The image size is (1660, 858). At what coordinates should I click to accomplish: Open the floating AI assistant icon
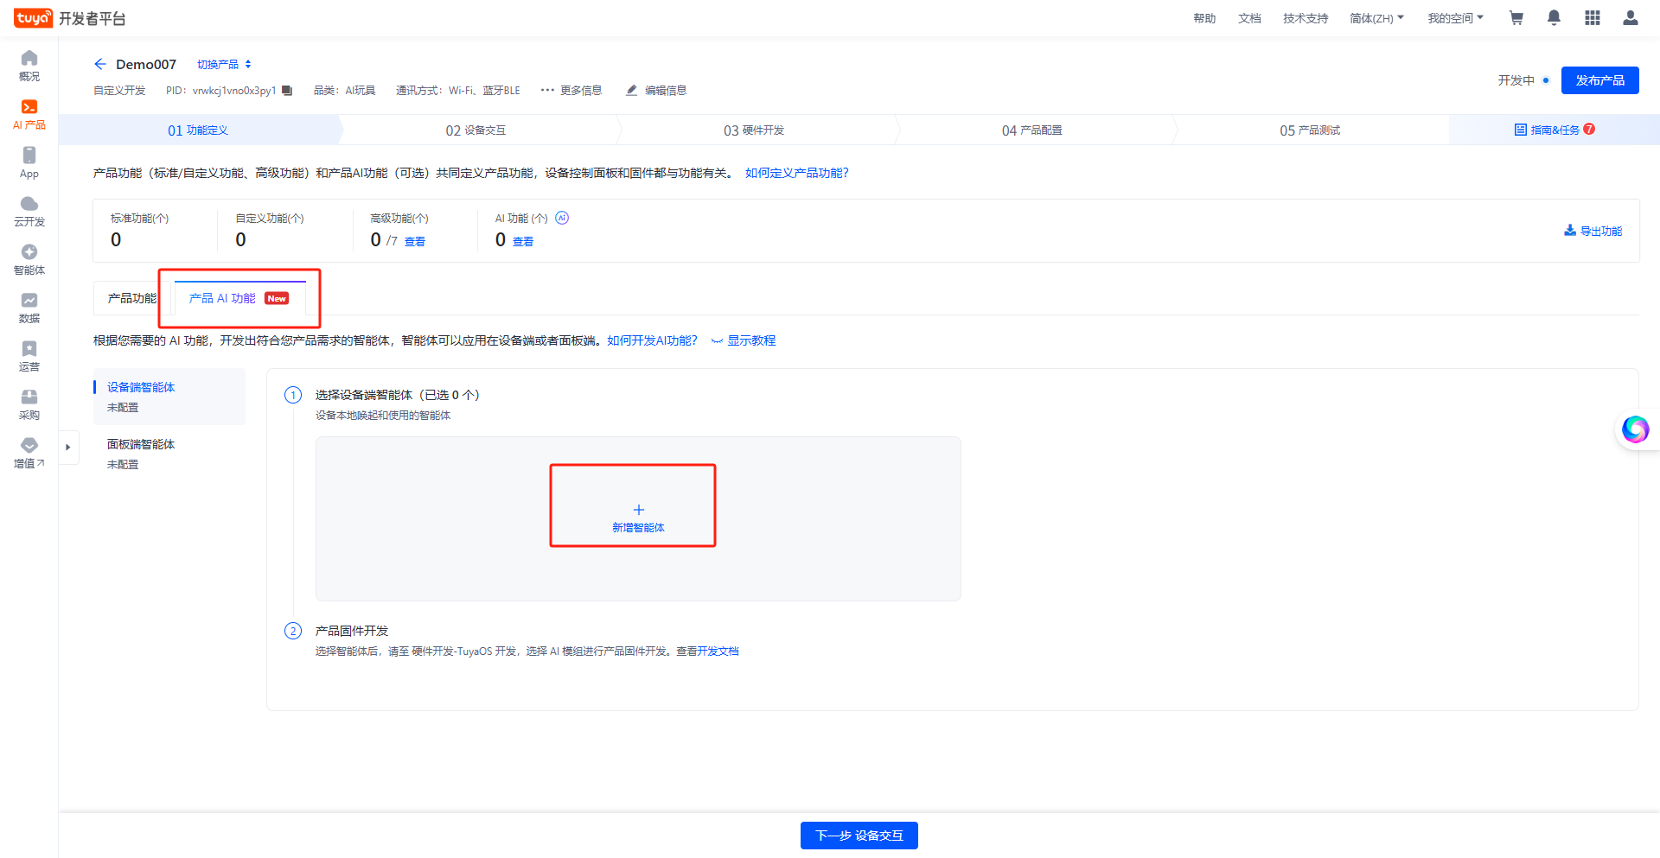(x=1635, y=429)
